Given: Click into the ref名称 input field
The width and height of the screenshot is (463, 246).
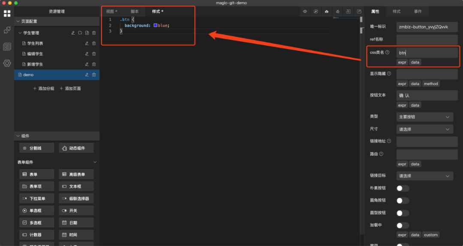Looking at the screenshot, I should [x=427, y=39].
